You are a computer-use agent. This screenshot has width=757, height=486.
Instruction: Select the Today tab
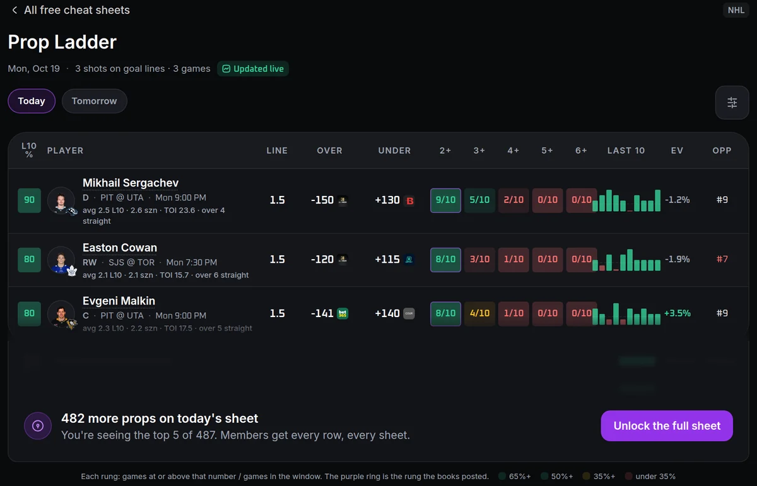(x=32, y=101)
